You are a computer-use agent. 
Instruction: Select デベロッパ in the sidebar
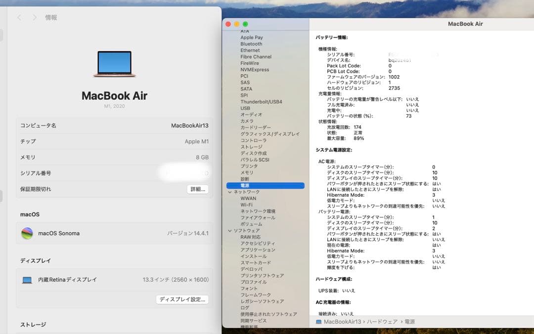(x=251, y=269)
